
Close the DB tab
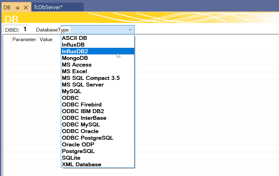pyautogui.click(x=26, y=8)
